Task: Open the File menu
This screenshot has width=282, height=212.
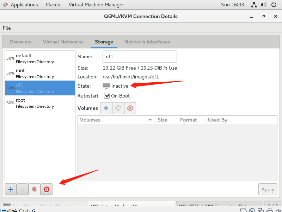Action: (x=7, y=28)
